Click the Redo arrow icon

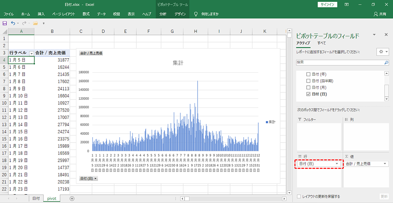(x=24, y=23)
